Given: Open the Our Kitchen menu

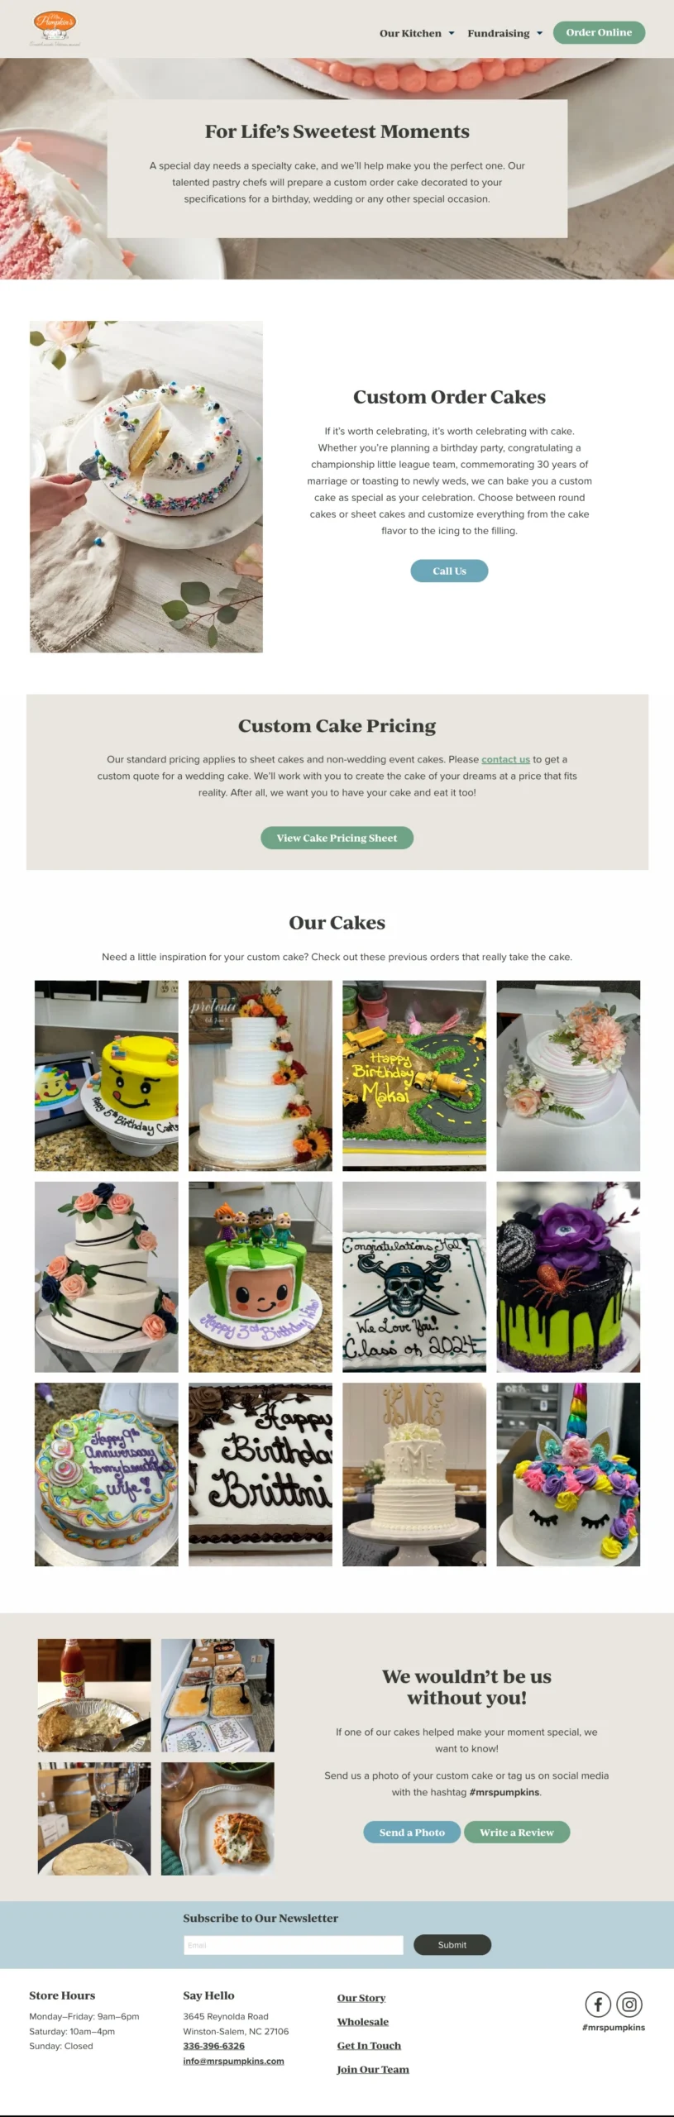Looking at the screenshot, I should click(x=410, y=33).
